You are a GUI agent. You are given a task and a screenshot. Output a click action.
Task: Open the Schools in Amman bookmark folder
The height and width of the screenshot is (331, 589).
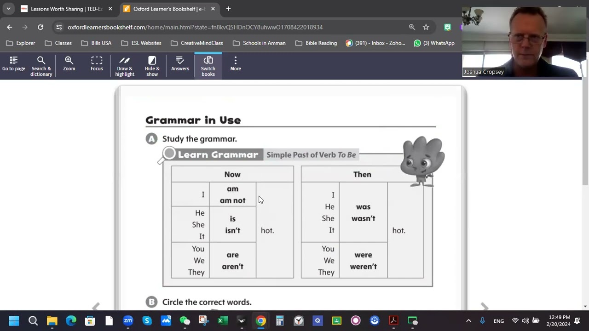(x=259, y=43)
